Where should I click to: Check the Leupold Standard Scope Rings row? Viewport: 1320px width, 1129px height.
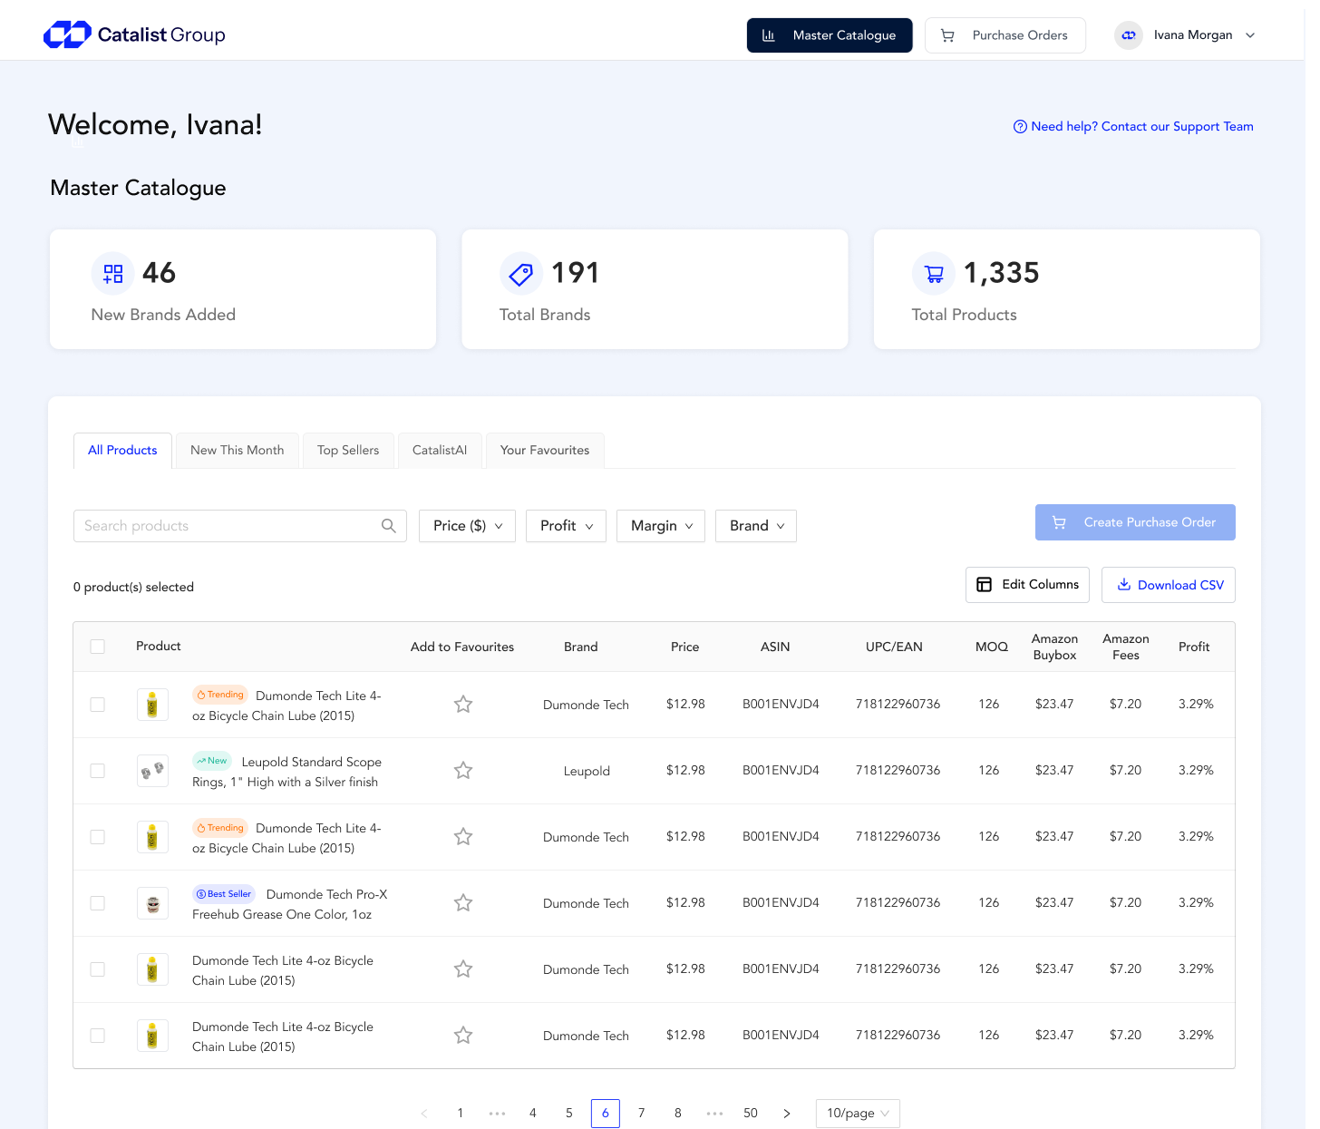[x=98, y=771]
